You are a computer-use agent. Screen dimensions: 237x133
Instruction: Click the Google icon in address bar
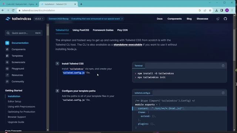[x=200, y=10]
